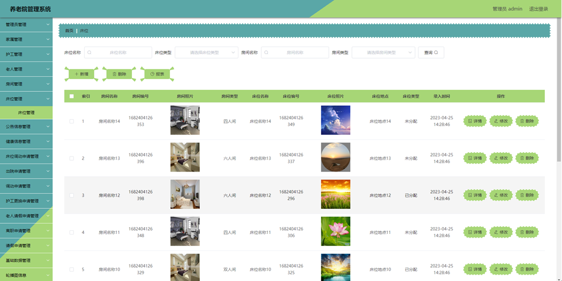This screenshot has height=281, width=562.
Task: Click the 查询 search button
Action: [x=431, y=52]
